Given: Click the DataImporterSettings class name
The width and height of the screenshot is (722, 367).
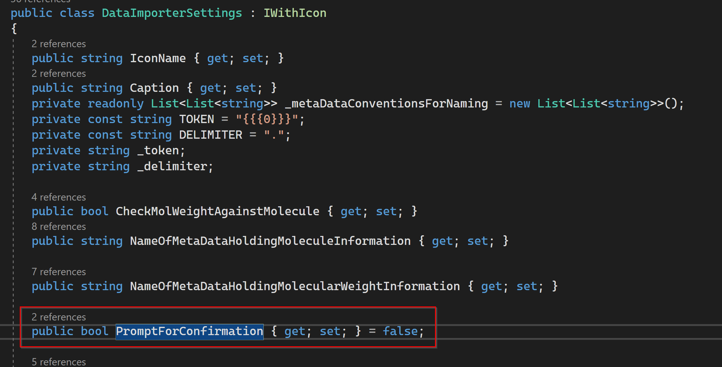Looking at the screenshot, I should [172, 13].
